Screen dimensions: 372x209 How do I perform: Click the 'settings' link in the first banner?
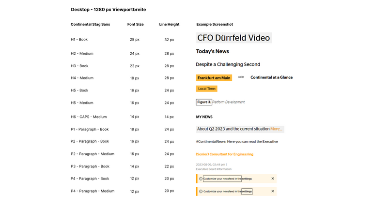[247, 179]
